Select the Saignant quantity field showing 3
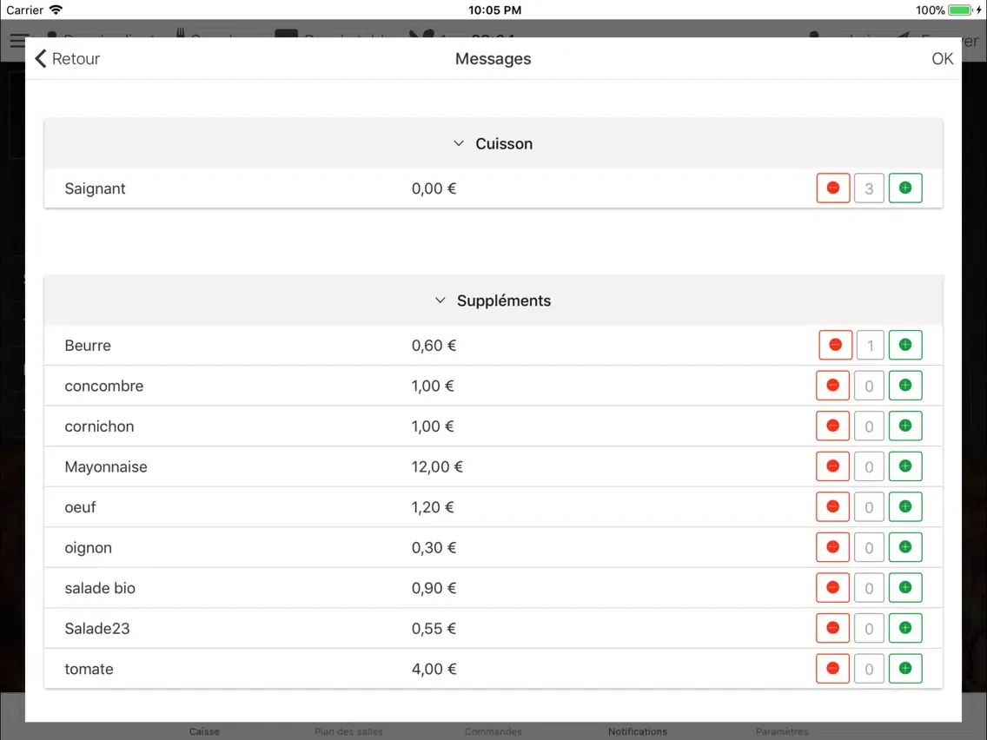The width and height of the screenshot is (987, 740). point(870,188)
